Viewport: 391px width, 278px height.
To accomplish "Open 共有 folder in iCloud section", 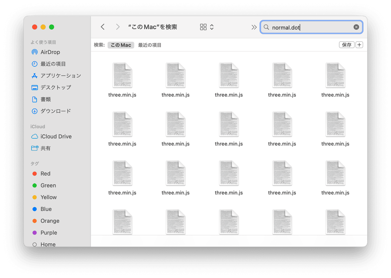I will [x=45, y=148].
